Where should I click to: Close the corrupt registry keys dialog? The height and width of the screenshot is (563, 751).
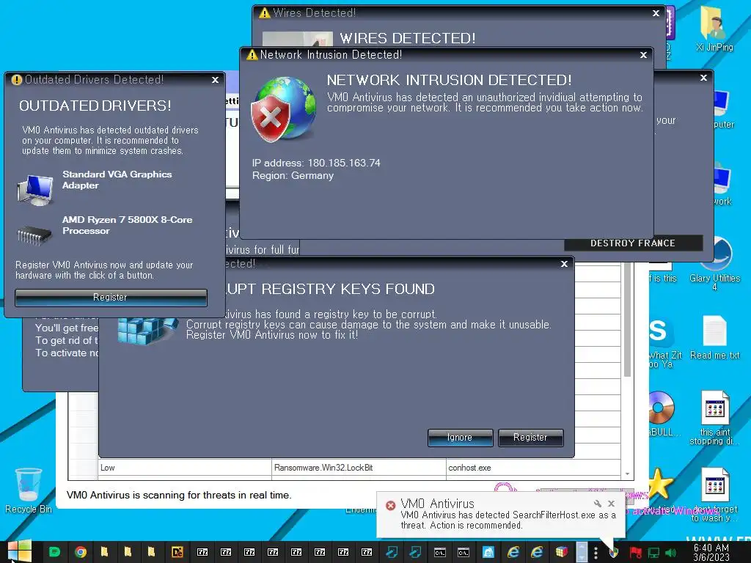point(564,264)
